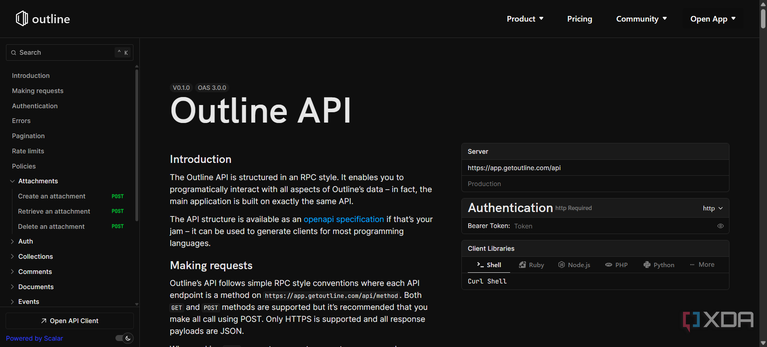
Task: Toggle dark mode switch
Action: pyautogui.click(x=124, y=338)
